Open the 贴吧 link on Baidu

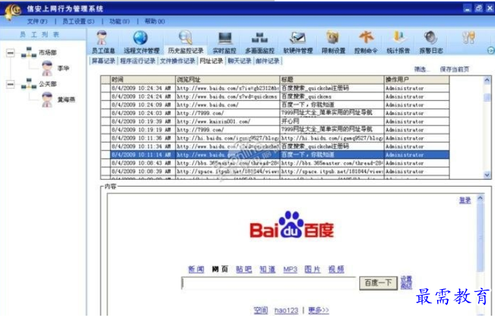pos(244,269)
